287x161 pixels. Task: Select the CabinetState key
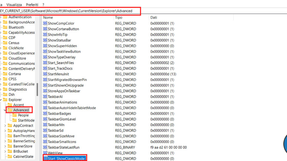point(23,156)
